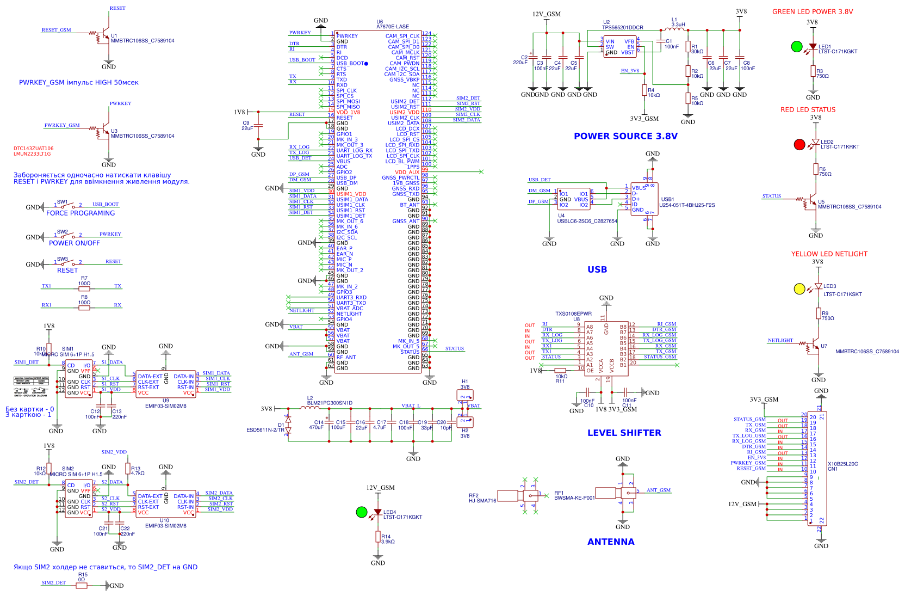Click the R7 100Ω resistor symbol
Image resolution: width=905 pixels, height=596 pixels.
tap(84, 288)
